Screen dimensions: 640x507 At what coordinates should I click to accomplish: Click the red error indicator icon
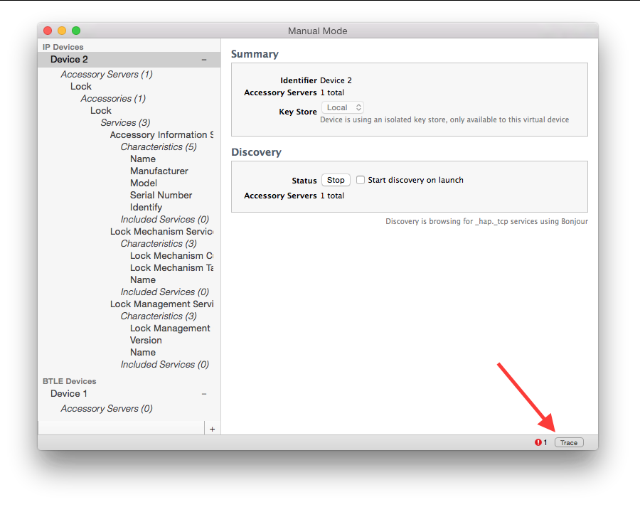pyautogui.click(x=538, y=442)
